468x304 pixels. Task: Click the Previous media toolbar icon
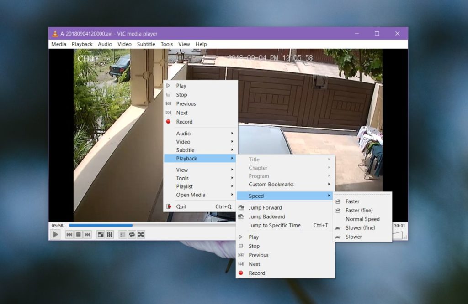pos(69,234)
